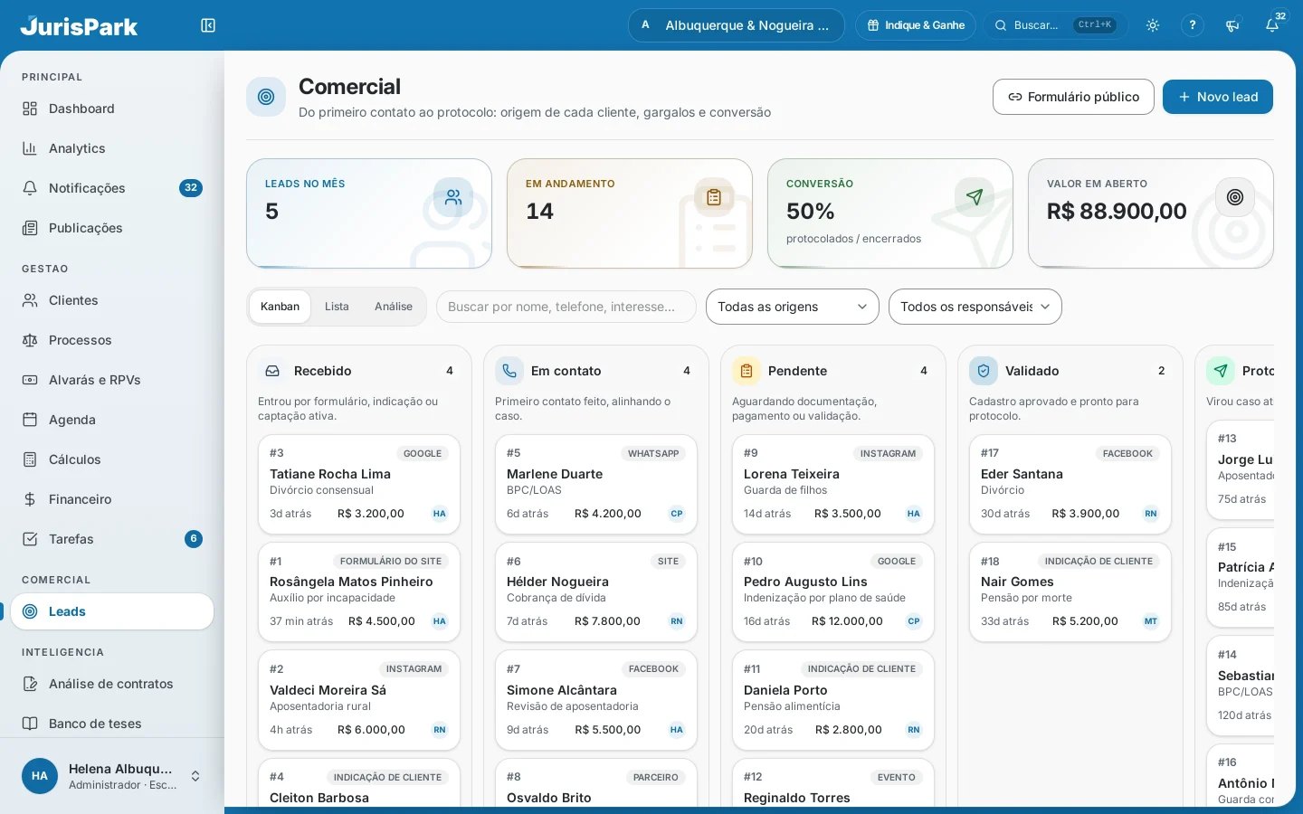This screenshot has width=1303, height=814.
Task: Open Daniela Porto lead card
Action: pyautogui.click(x=833, y=700)
